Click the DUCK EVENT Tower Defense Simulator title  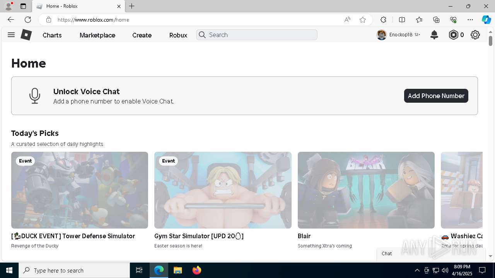tap(73, 236)
